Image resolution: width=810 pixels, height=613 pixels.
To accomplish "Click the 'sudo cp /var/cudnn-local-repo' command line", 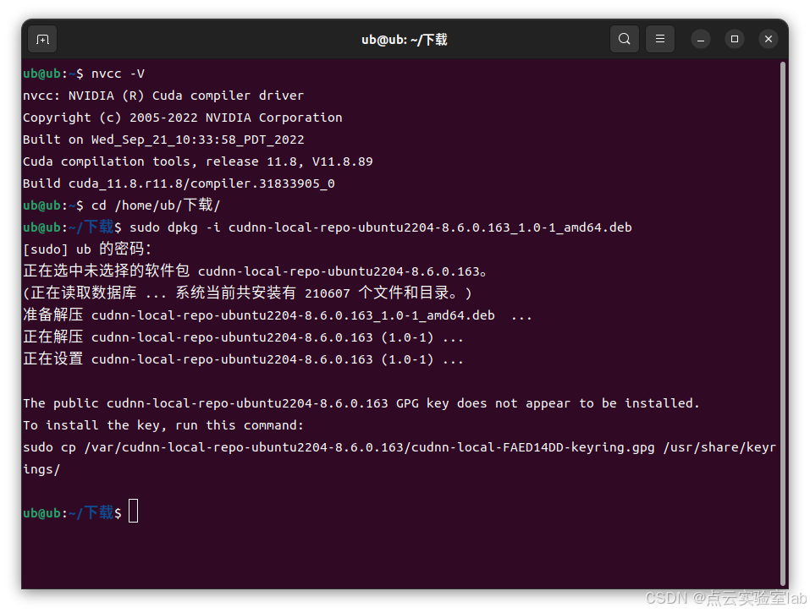I will pyautogui.click(x=399, y=447).
